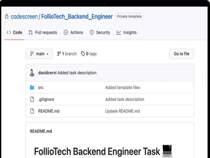Click the Actions play icon
The height and width of the screenshot is (158, 210).
[66, 32]
